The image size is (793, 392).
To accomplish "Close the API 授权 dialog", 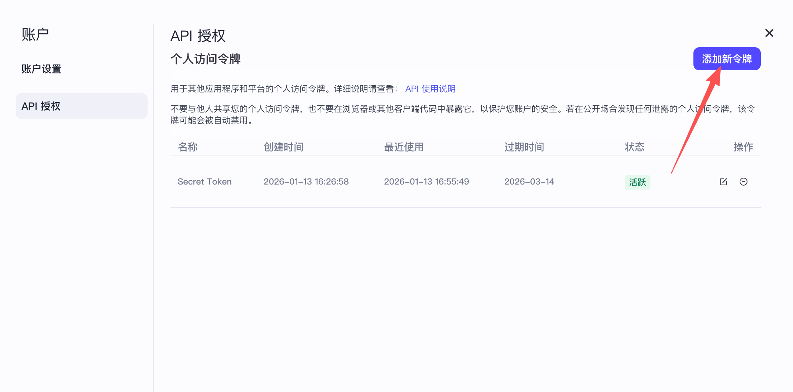I will [769, 33].
